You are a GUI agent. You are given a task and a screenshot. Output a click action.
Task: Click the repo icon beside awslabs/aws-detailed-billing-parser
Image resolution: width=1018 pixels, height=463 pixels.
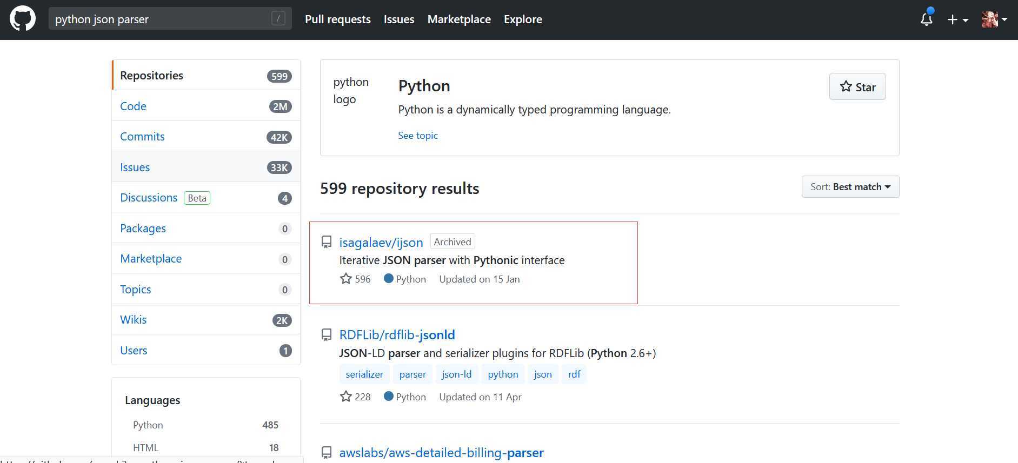coord(327,453)
